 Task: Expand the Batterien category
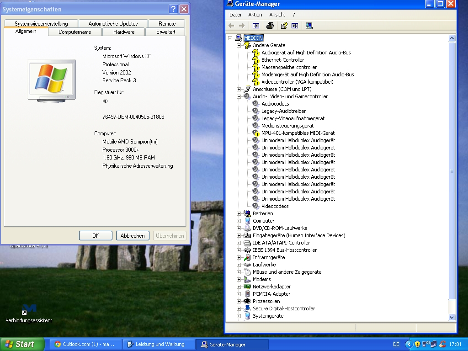[x=239, y=213]
